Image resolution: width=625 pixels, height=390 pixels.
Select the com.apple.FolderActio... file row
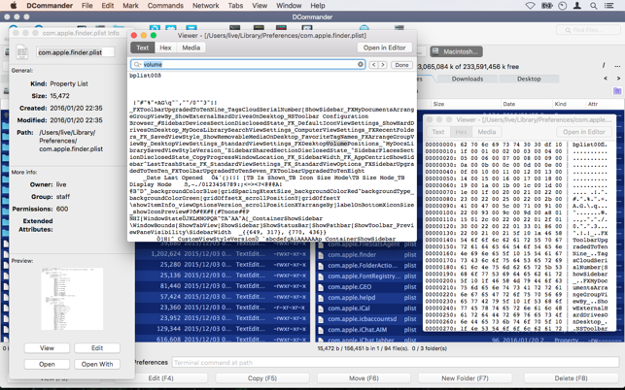point(369,266)
